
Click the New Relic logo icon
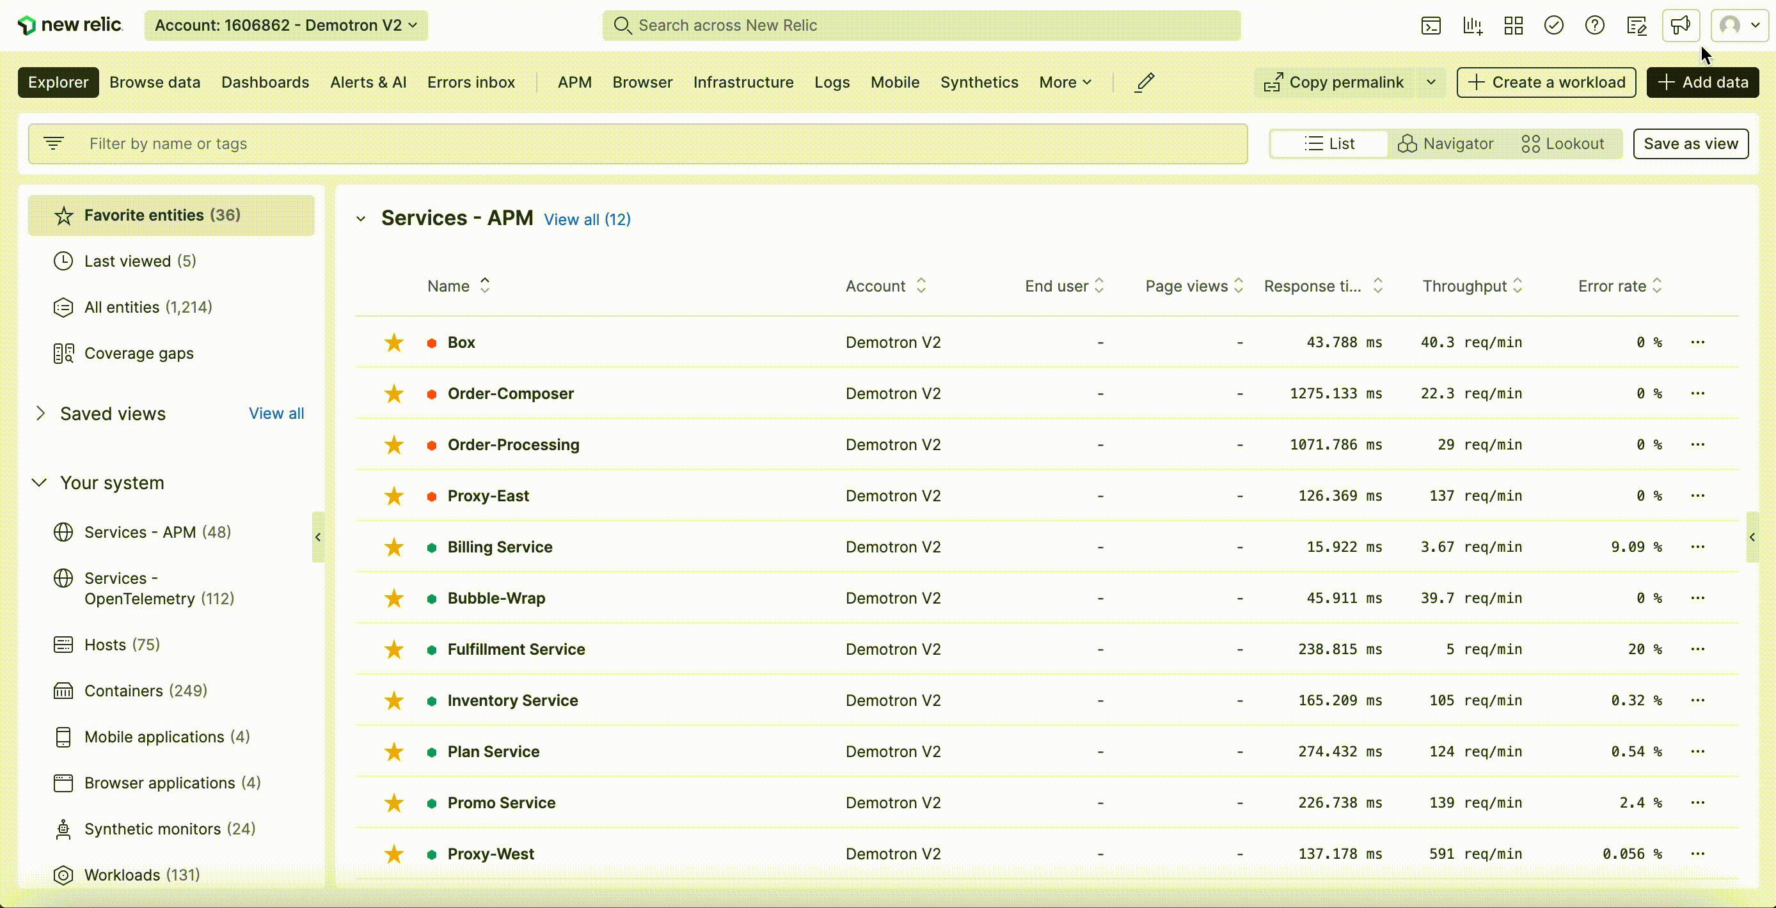coord(26,26)
